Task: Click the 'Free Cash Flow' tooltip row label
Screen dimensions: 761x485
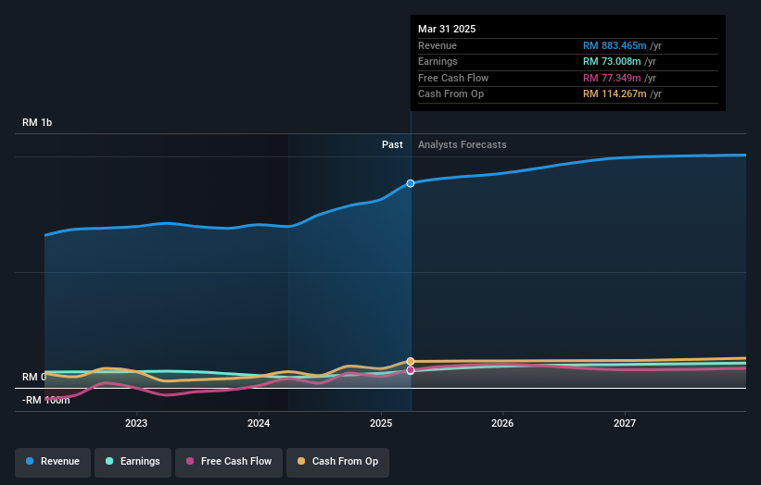Action: click(453, 78)
